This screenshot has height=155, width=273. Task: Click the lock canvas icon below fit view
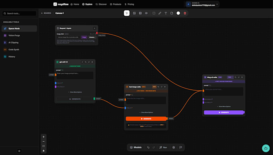click(x=43, y=151)
